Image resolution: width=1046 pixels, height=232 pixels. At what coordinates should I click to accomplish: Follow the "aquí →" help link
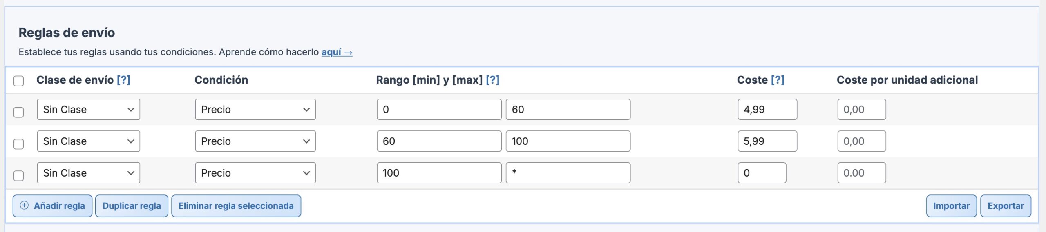336,52
